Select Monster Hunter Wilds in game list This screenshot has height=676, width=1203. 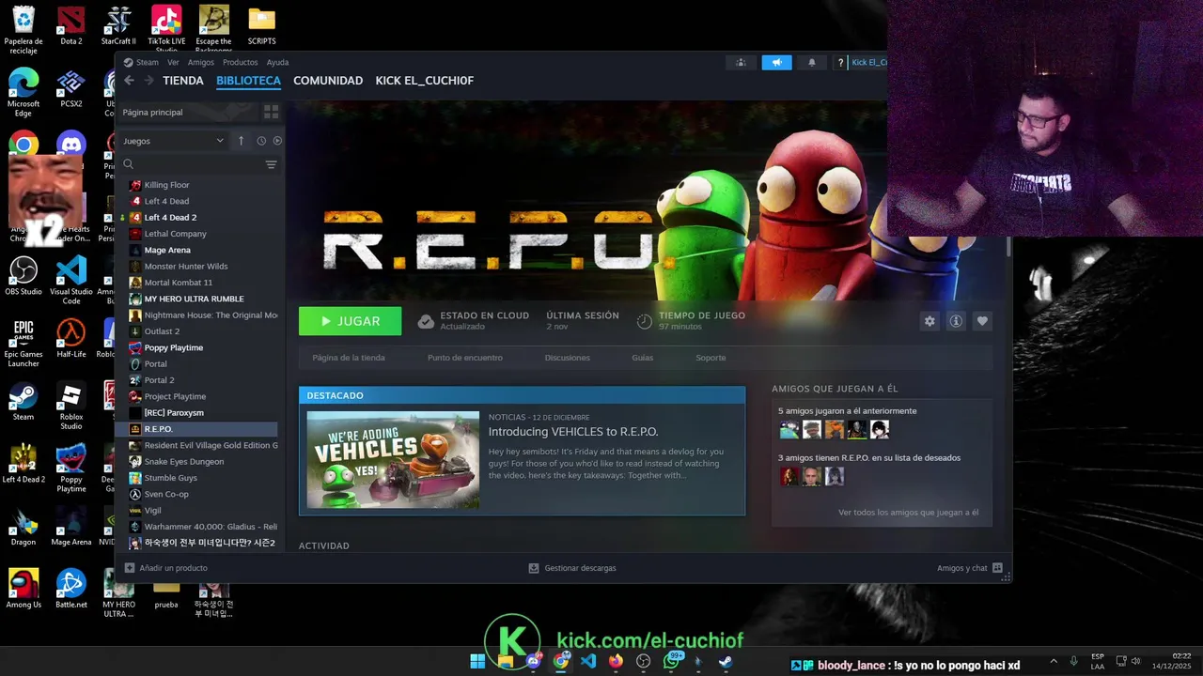(x=186, y=267)
